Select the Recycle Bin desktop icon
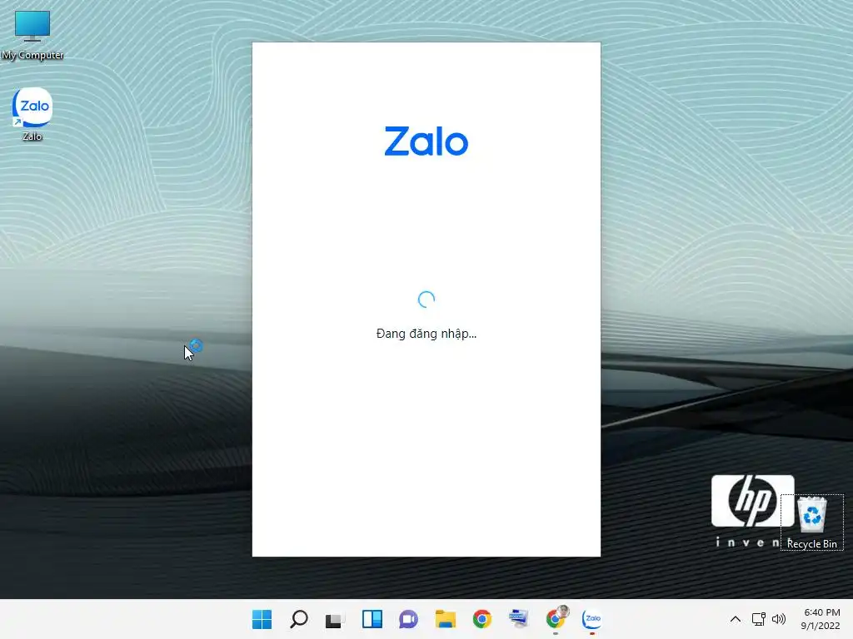The image size is (853, 639). (x=811, y=523)
